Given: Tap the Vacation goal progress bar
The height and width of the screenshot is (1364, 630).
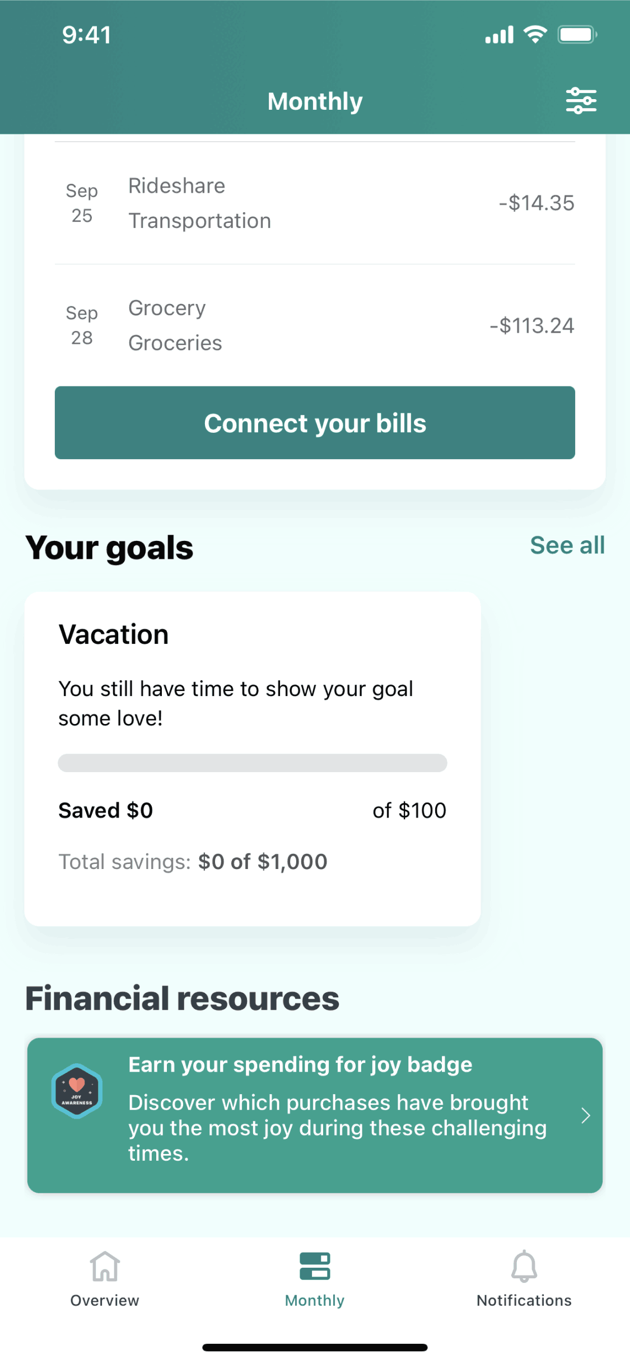Looking at the screenshot, I should pos(253,763).
